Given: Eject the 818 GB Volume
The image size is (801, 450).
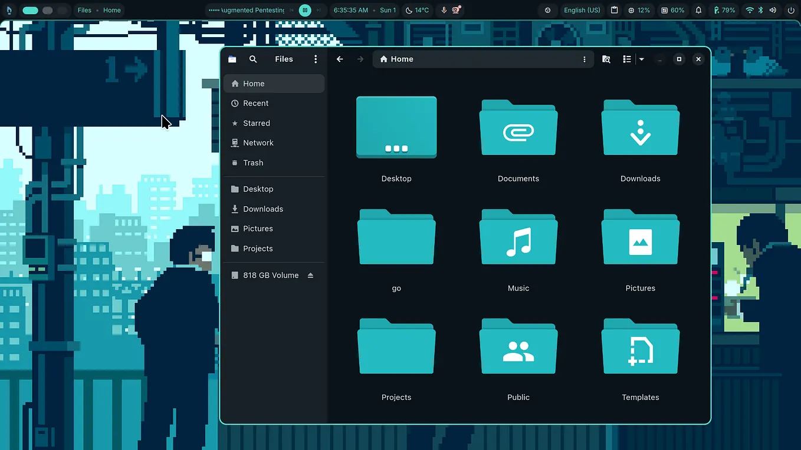Looking at the screenshot, I should [x=311, y=275].
